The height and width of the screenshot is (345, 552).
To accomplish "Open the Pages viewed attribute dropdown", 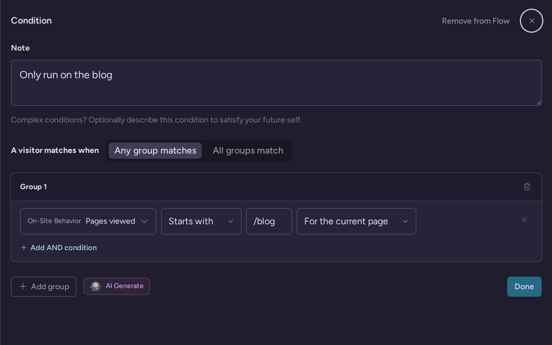I will [x=88, y=221].
